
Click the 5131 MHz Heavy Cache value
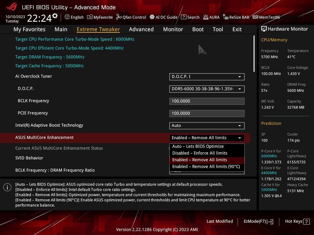pos(296,191)
